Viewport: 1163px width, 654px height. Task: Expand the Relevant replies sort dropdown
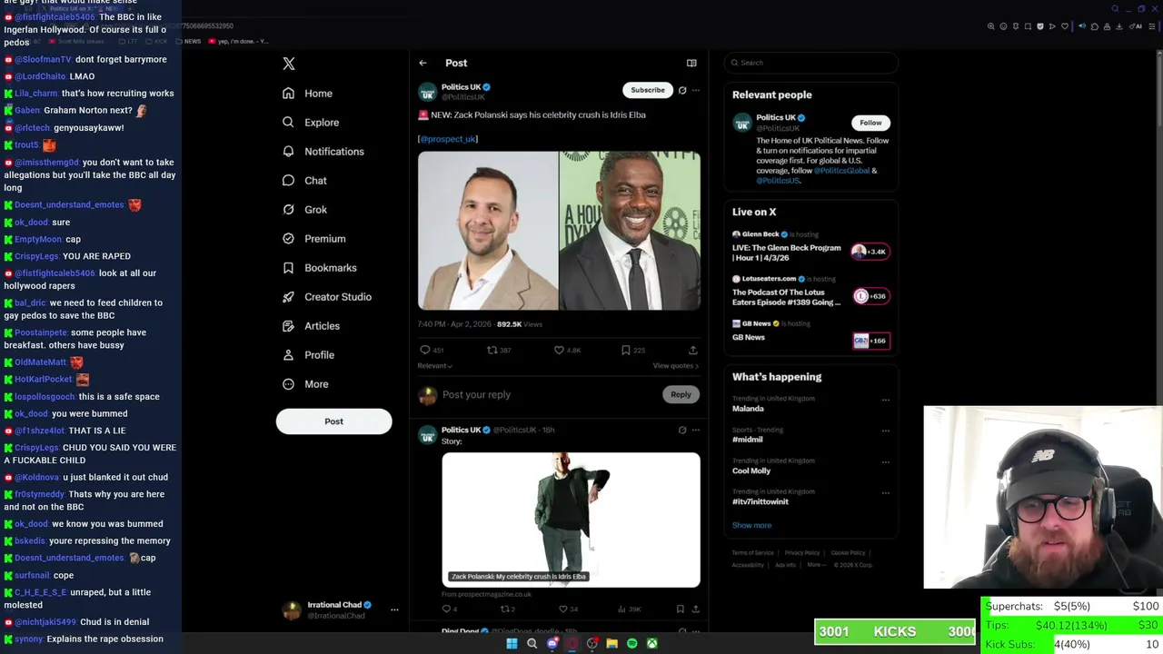click(x=434, y=366)
